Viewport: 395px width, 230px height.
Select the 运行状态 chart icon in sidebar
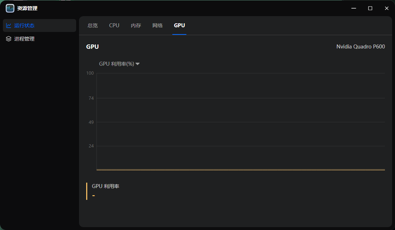click(9, 25)
